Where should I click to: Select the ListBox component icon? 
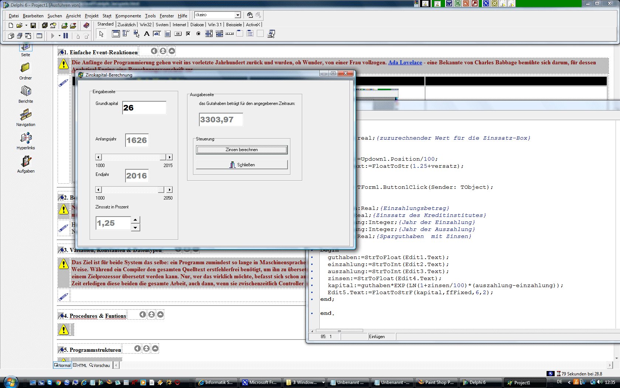(x=209, y=34)
